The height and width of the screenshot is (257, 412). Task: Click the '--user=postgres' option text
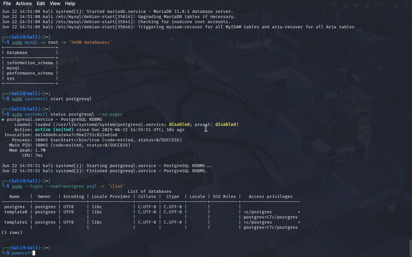tap(65, 186)
